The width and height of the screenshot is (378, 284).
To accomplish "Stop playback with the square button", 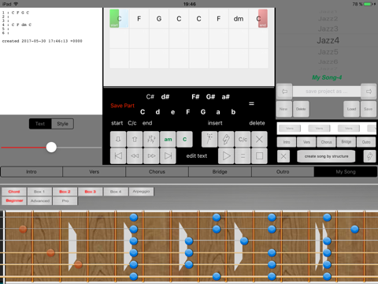I will pos(259,156).
